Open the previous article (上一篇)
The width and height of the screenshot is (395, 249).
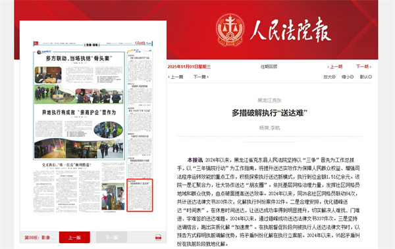coord(176,77)
